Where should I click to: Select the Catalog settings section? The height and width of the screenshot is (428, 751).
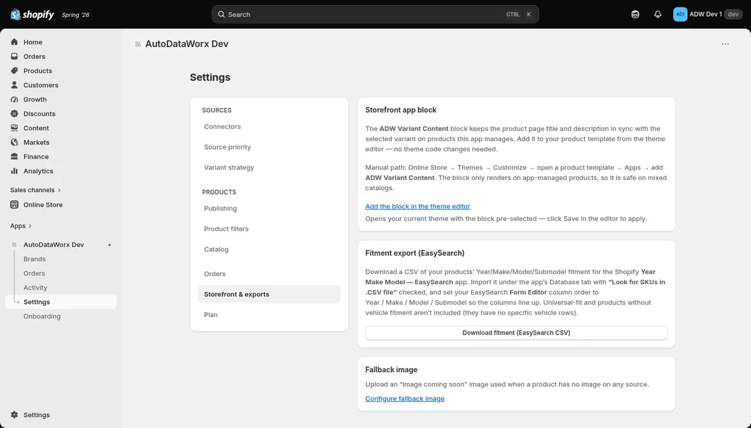[x=269, y=249]
